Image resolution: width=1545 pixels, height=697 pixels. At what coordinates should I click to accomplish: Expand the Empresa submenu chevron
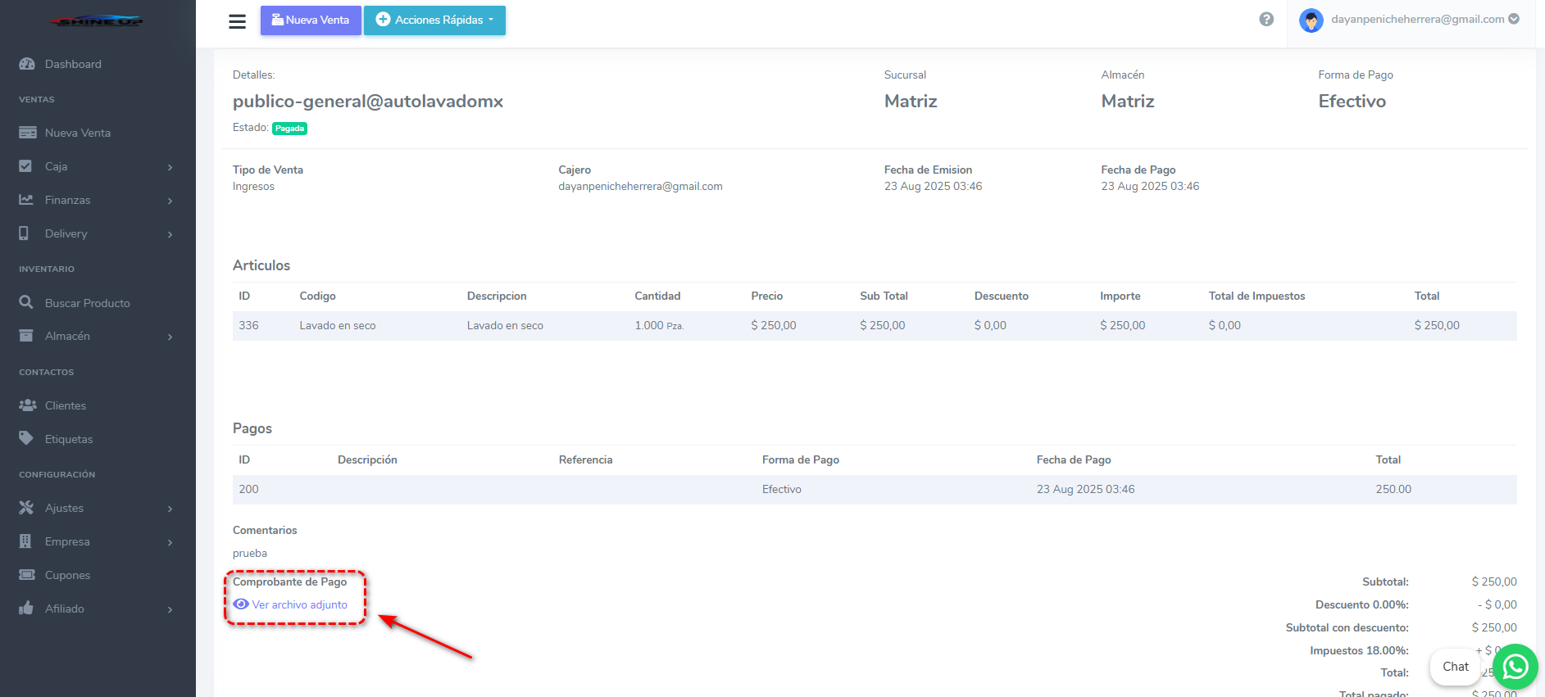(170, 542)
